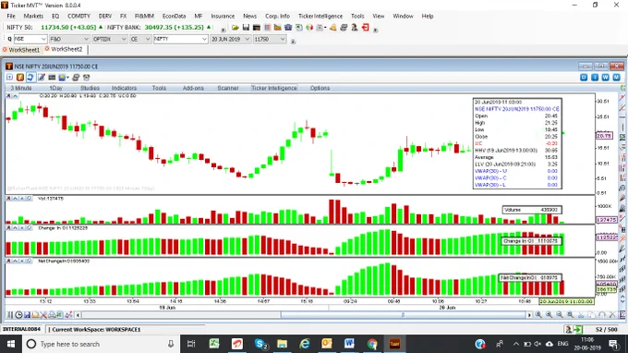
Task: Click the orange icon in chart toolbar
Action: pos(20,78)
